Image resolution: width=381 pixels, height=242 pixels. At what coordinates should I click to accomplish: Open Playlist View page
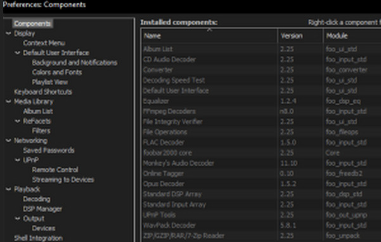50,82
